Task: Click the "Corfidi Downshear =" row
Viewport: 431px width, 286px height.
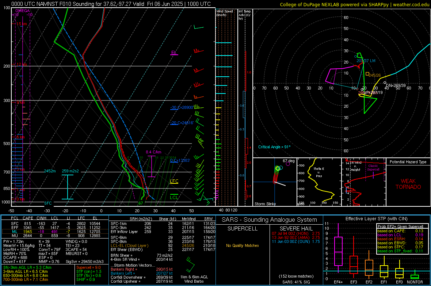Action: pyautogui.click(x=142, y=277)
